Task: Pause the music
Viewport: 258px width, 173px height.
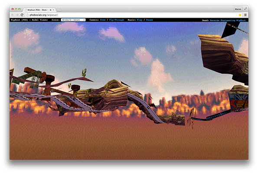Action: pos(150,20)
